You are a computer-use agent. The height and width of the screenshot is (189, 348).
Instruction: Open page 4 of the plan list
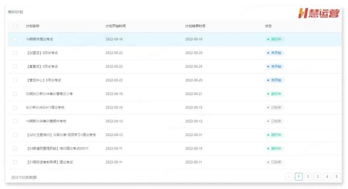(327, 177)
